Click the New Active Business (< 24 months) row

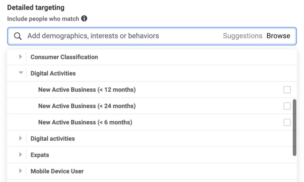[x=87, y=106]
